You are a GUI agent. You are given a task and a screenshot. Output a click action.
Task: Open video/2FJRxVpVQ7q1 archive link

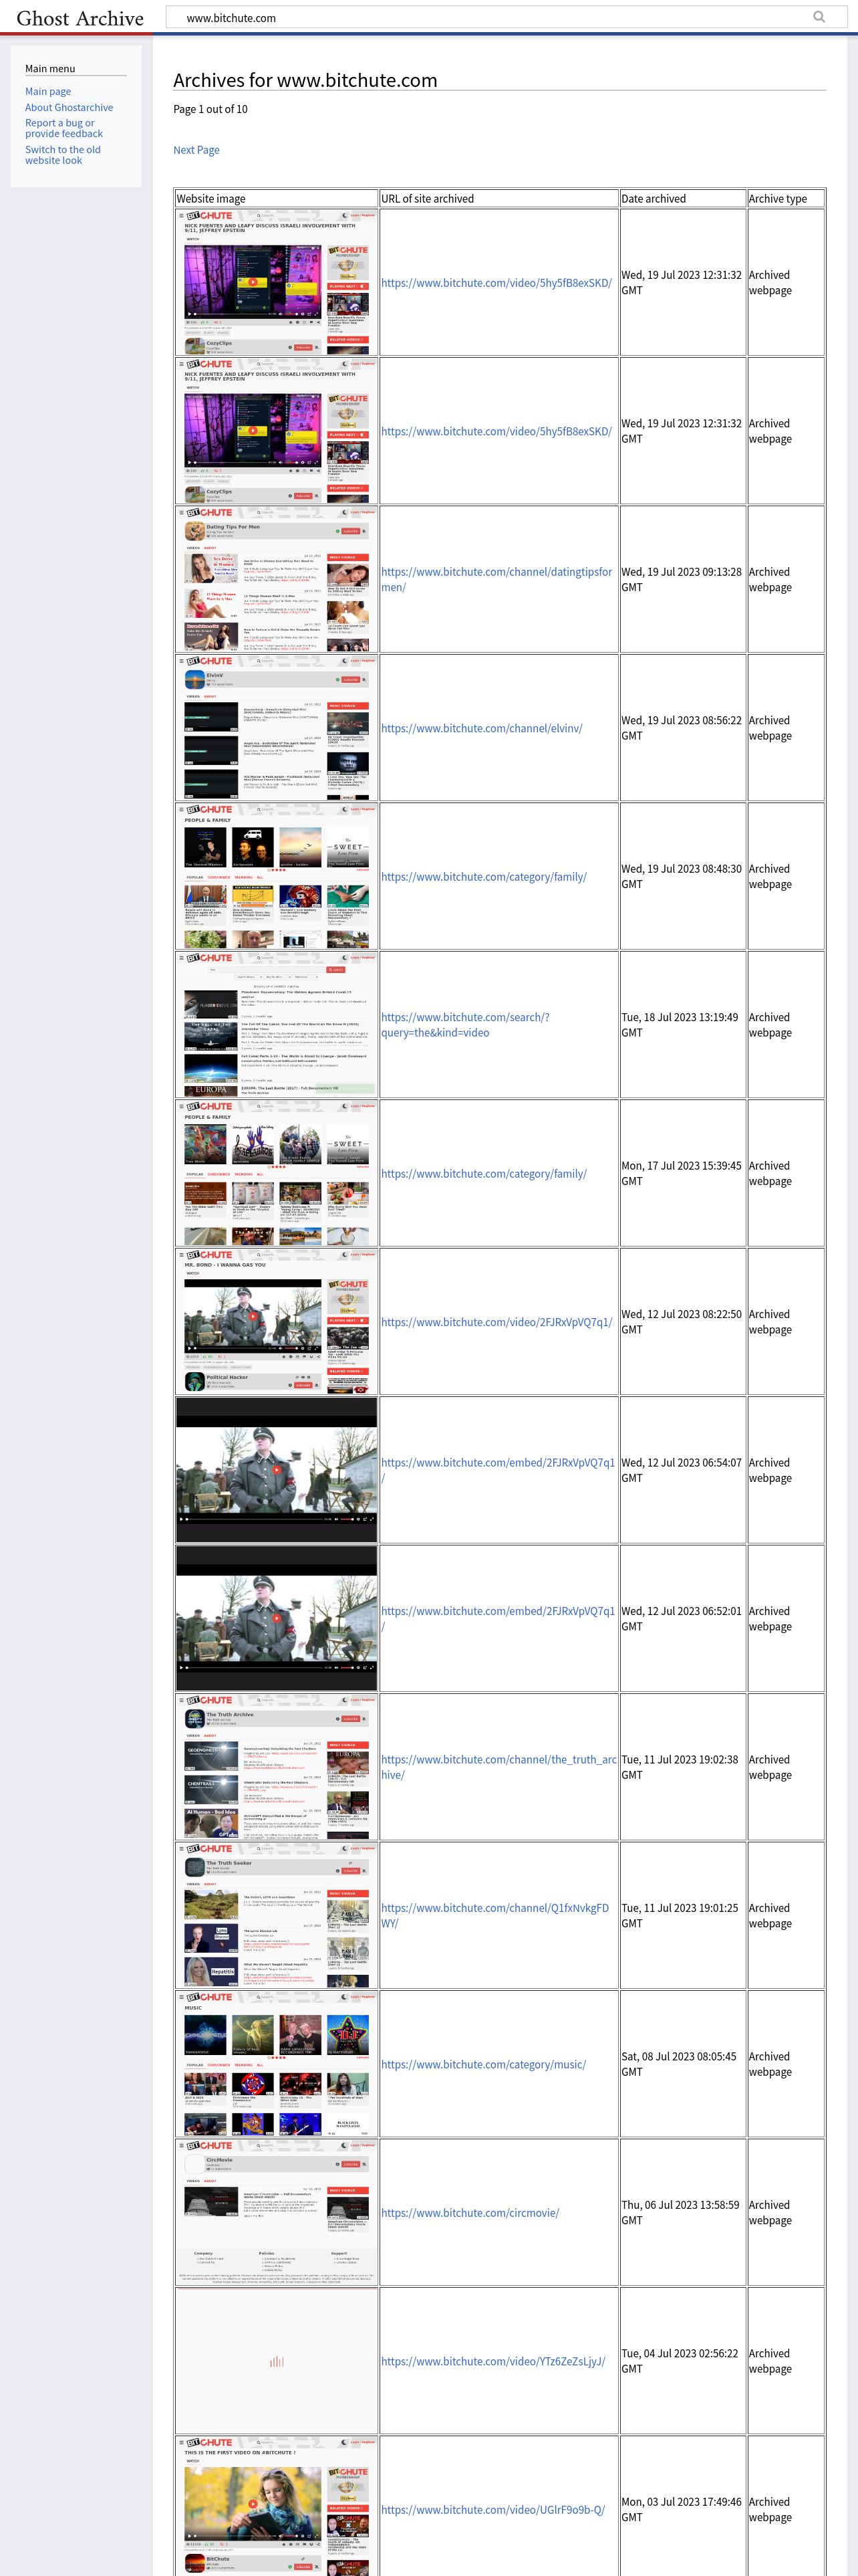(496, 1321)
